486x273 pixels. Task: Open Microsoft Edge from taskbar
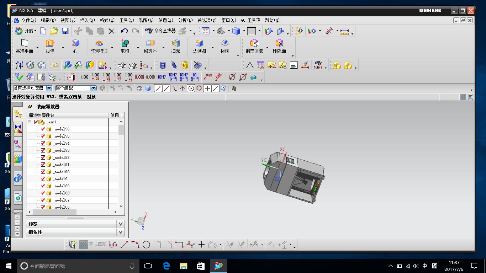pos(166,266)
